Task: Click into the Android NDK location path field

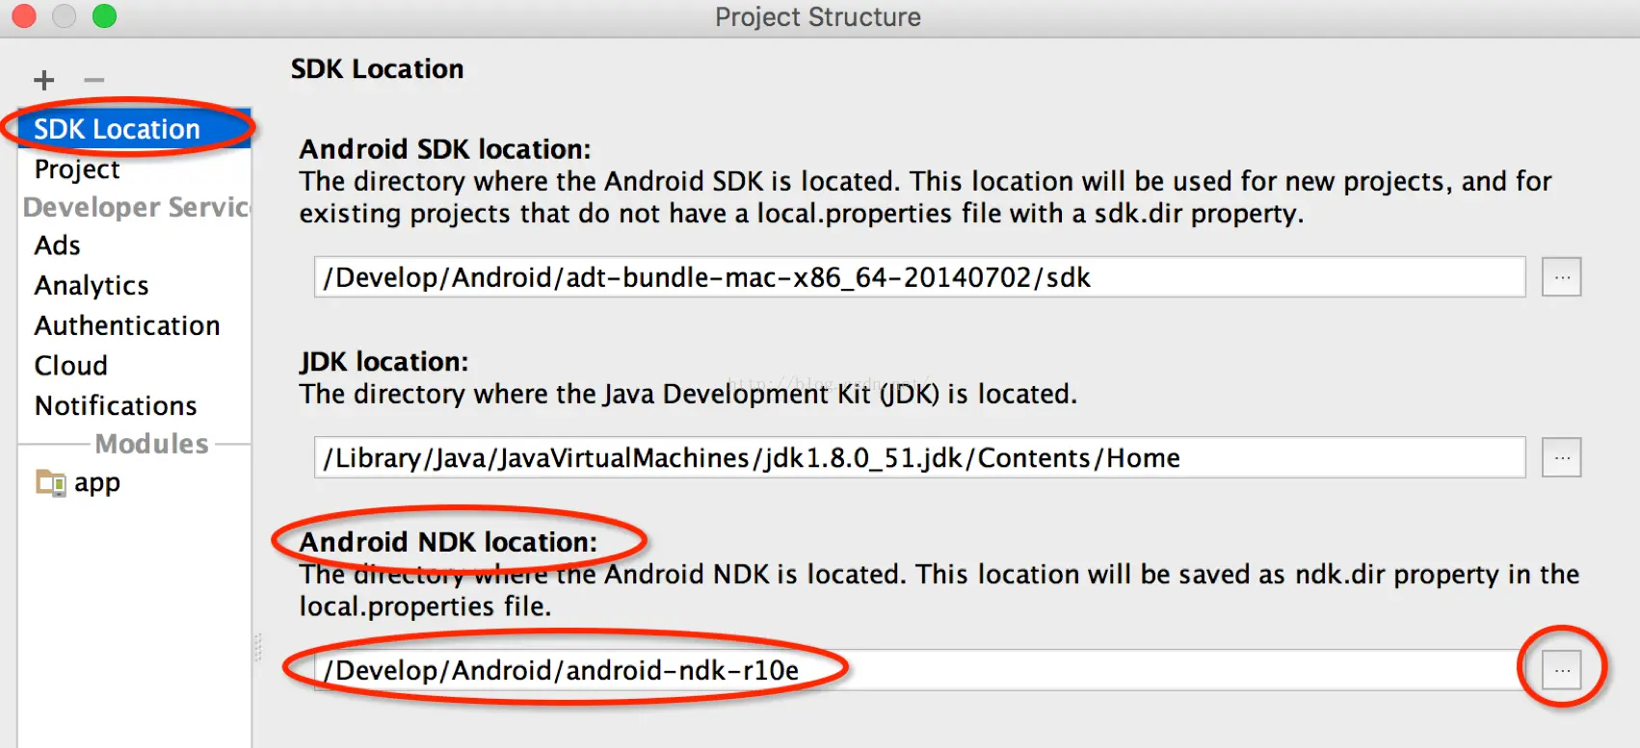Action: (x=920, y=670)
